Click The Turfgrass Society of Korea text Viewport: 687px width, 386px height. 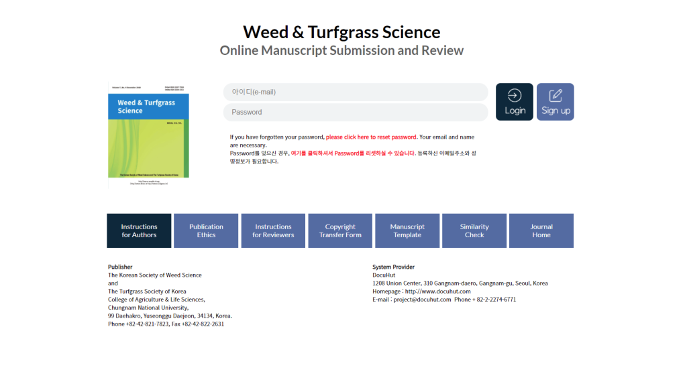147,292
